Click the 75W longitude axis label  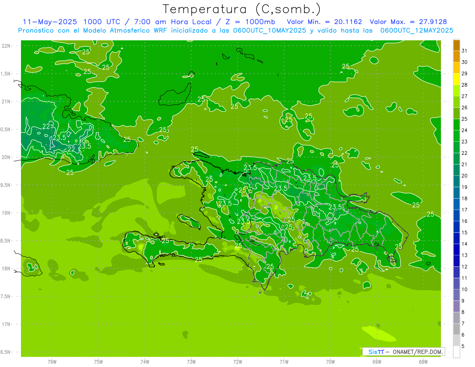click(x=99, y=362)
